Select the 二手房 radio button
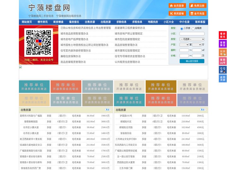Viewport: 227px width, 170px height. (182, 29)
